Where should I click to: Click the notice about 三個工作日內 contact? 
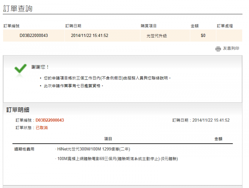107,78
